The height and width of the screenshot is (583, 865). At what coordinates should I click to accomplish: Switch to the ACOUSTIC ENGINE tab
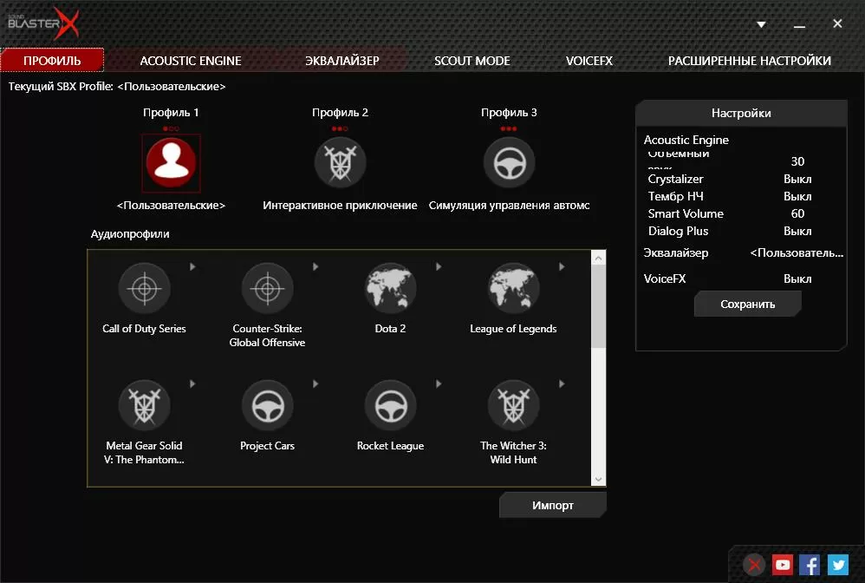pyautogui.click(x=191, y=61)
